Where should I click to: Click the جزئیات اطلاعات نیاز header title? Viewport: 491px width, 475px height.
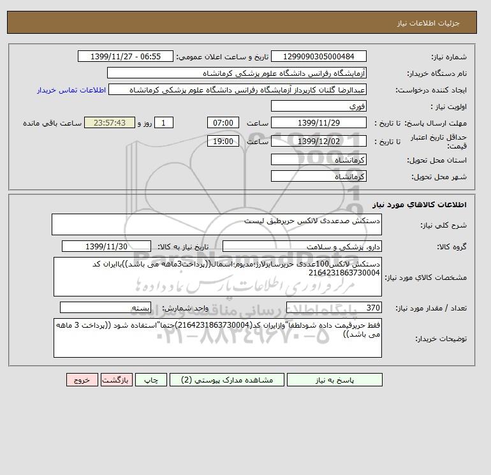click(428, 23)
